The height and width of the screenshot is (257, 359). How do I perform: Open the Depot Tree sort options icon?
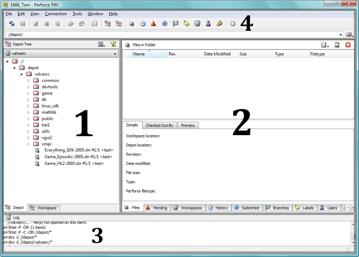(101, 44)
